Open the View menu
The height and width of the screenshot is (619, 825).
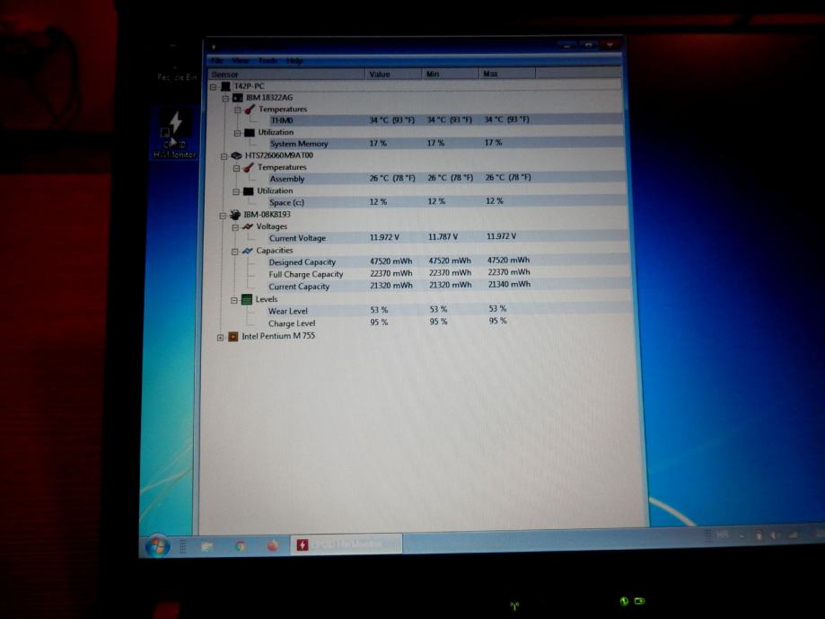241,60
